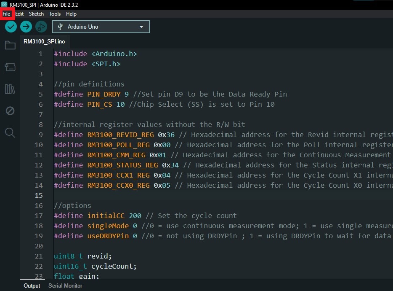Click PIN_DRDY in the define line

pyautogui.click(x=104, y=94)
